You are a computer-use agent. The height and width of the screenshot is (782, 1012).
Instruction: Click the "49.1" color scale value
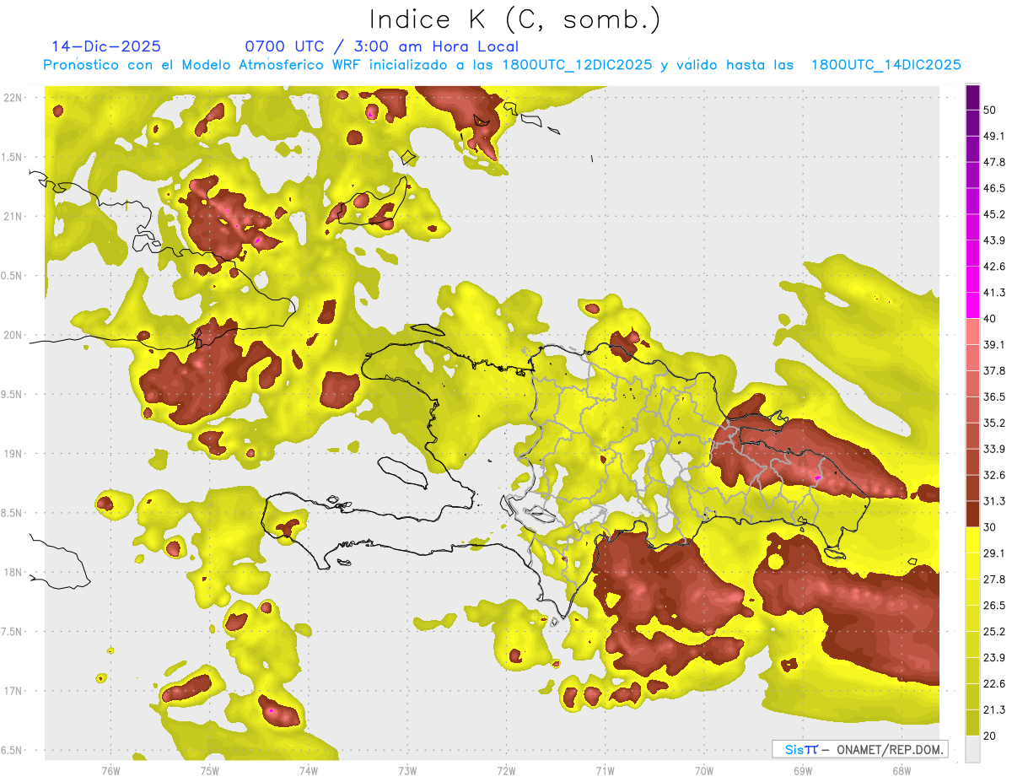pyautogui.click(x=994, y=136)
